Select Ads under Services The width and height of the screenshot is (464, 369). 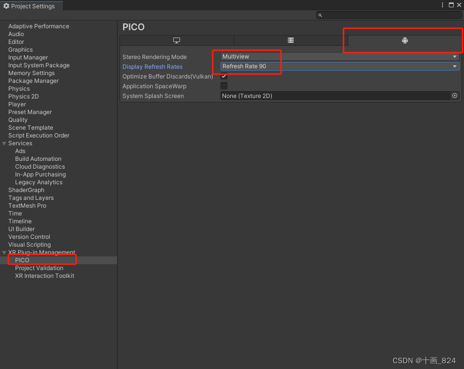(20, 151)
